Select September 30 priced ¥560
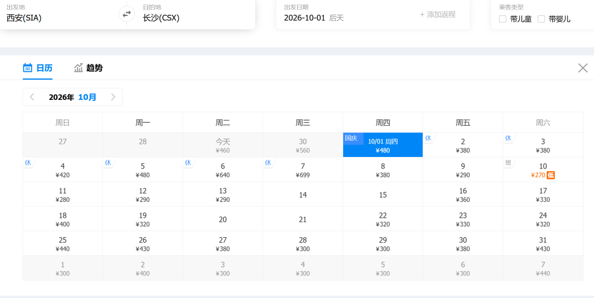Screen dimensions: 594x298 click(302, 145)
